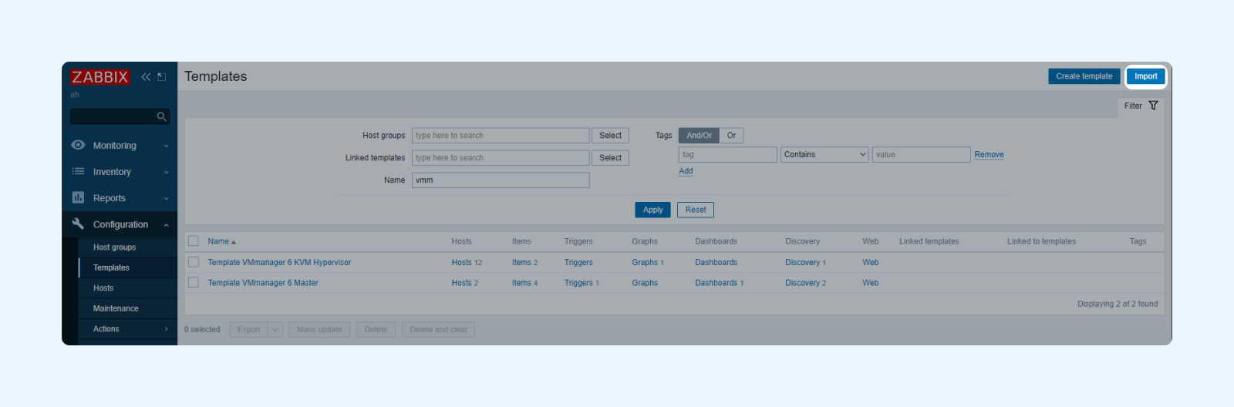Focus the sidebar search field
Screen dimensions: 1234x407
pyautogui.click(x=113, y=116)
